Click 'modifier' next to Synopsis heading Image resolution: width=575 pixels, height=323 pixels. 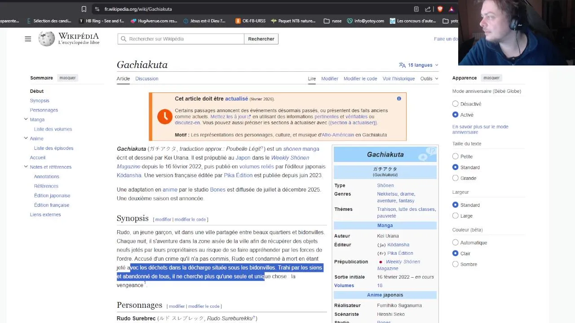[x=163, y=219]
